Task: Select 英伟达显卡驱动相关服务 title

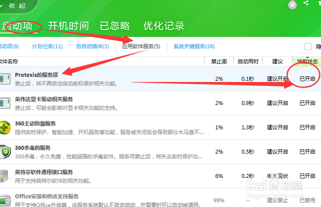Action: (x=44, y=100)
